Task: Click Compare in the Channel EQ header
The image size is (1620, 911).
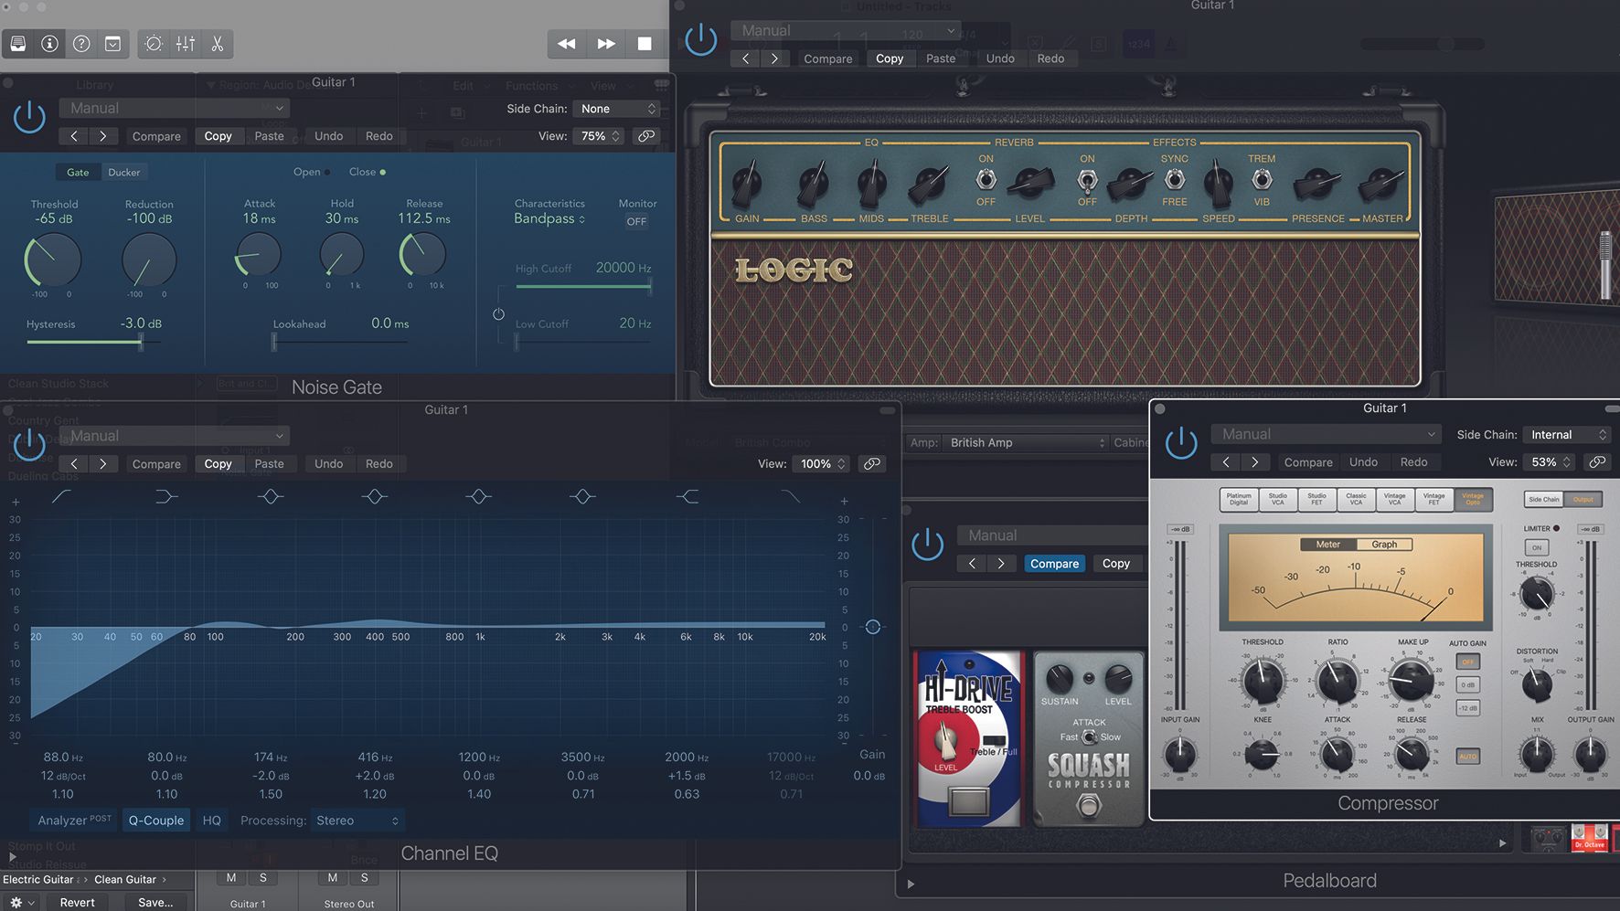Action: click(155, 463)
